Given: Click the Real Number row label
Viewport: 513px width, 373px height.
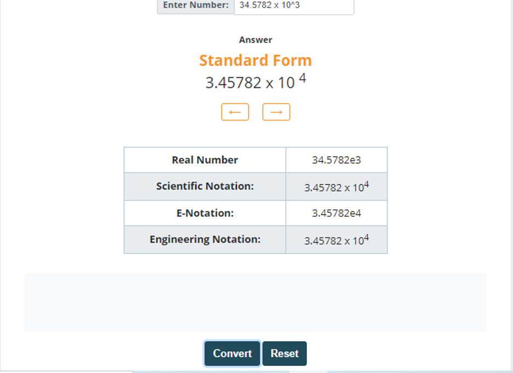Looking at the screenshot, I should point(205,160).
